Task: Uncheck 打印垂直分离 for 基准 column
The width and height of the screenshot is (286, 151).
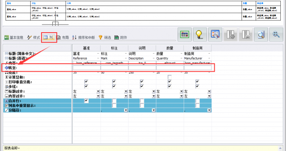Action: pyautogui.click(x=87, y=82)
